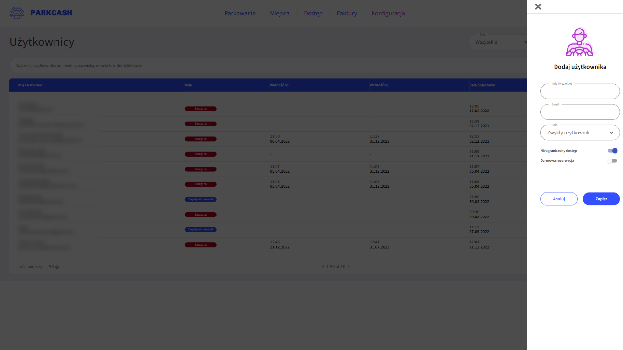Disable Nieograniczony dostęp toggle
Screen dimensions: 623x350
pyautogui.click(x=612, y=151)
